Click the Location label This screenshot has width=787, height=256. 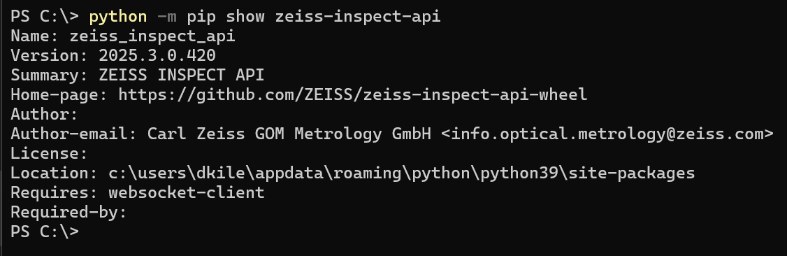(x=55, y=173)
